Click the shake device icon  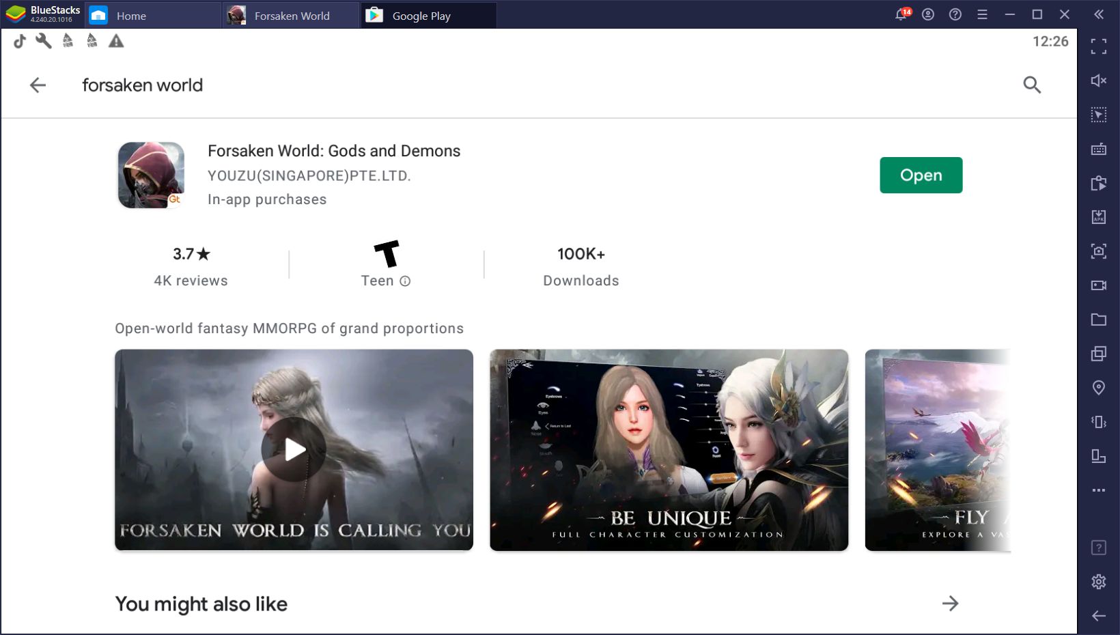1098,422
